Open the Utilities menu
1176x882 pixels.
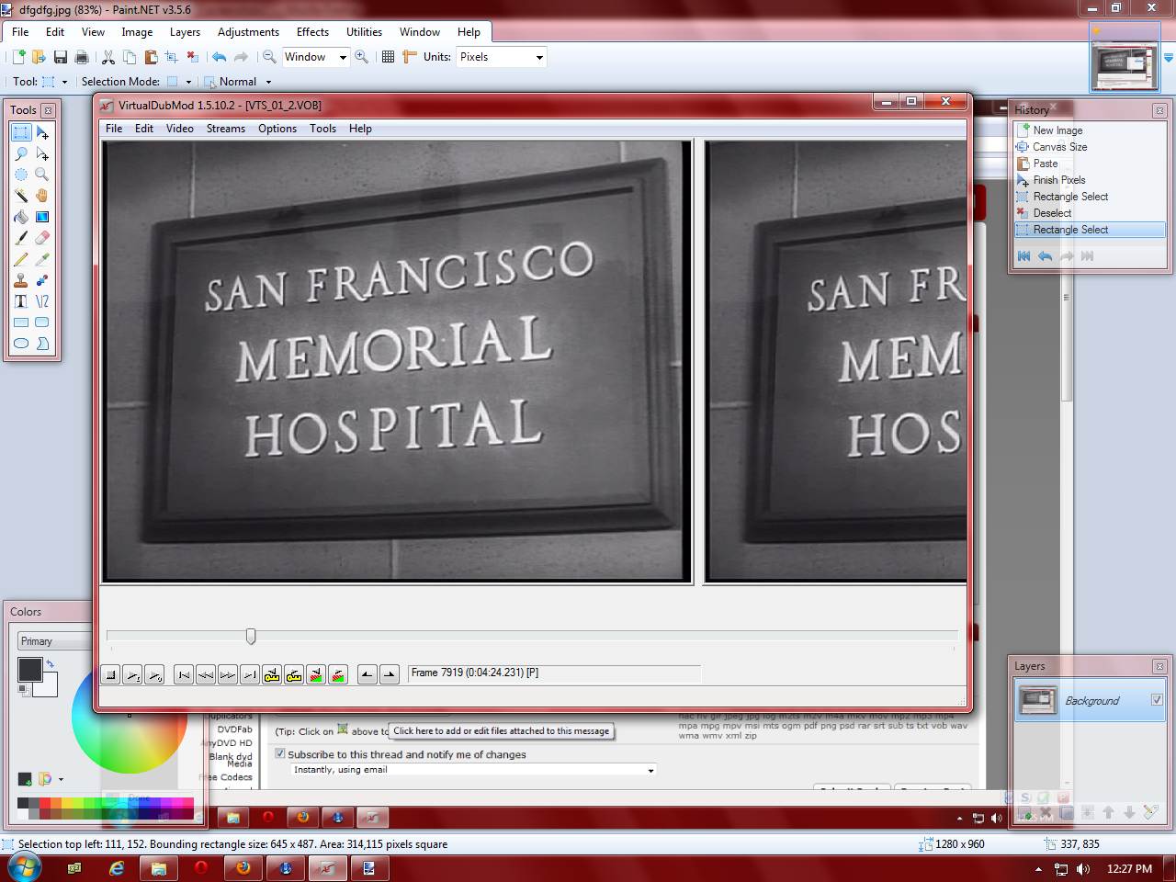[364, 32]
